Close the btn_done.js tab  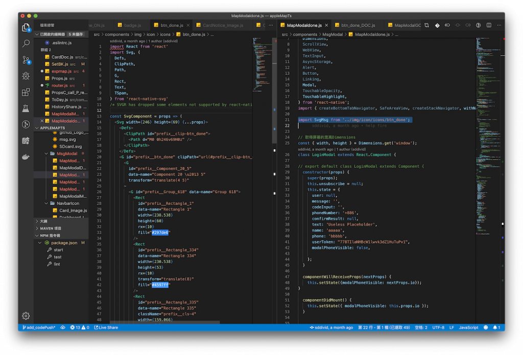188,26
